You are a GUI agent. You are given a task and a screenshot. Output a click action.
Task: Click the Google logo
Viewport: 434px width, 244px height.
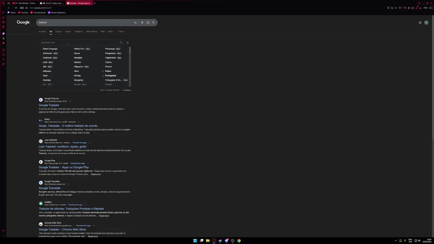point(23,22)
